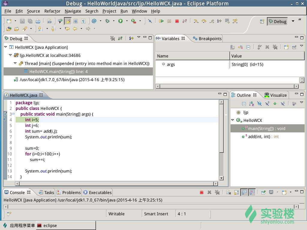Open the File menu
The image size is (307, 230).
[8, 11]
